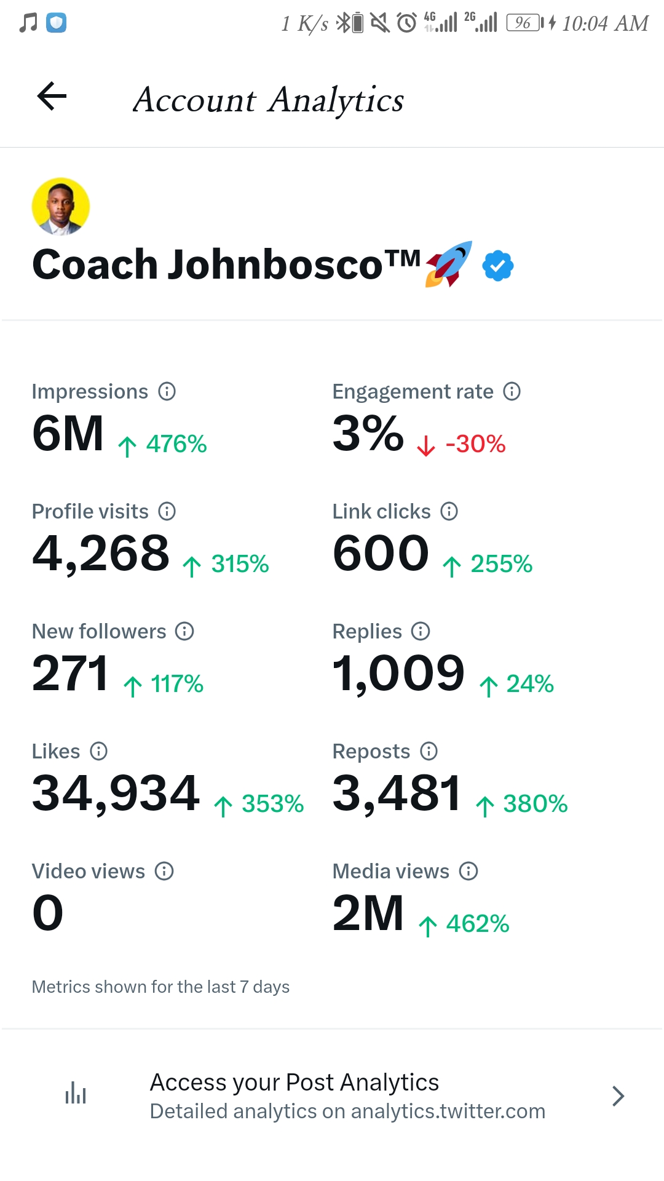The width and height of the screenshot is (664, 1181).
Task: Tap the Media views info icon
Action: click(x=468, y=871)
